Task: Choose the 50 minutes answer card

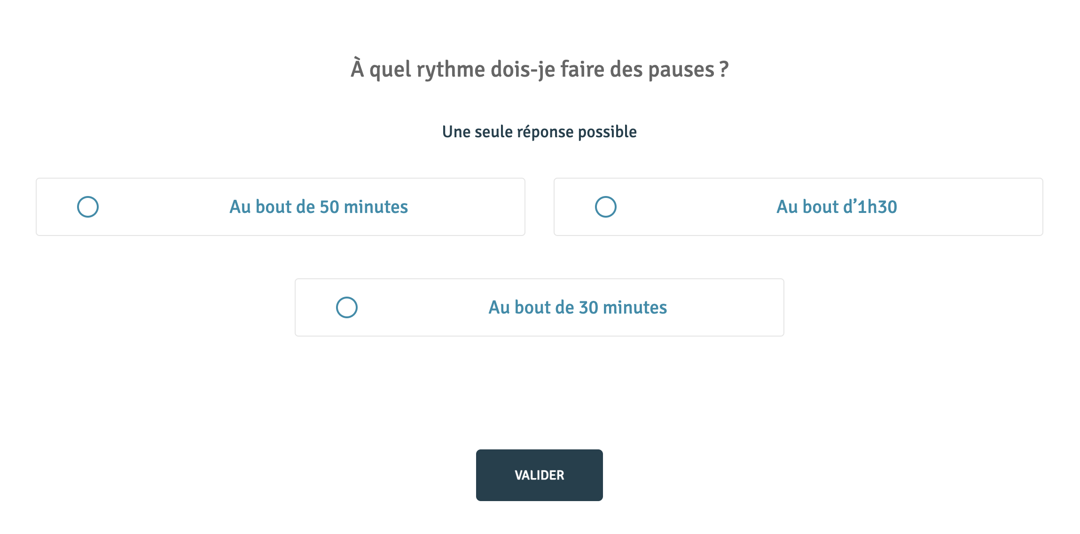Action: pyautogui.click(x=281, y=207)
